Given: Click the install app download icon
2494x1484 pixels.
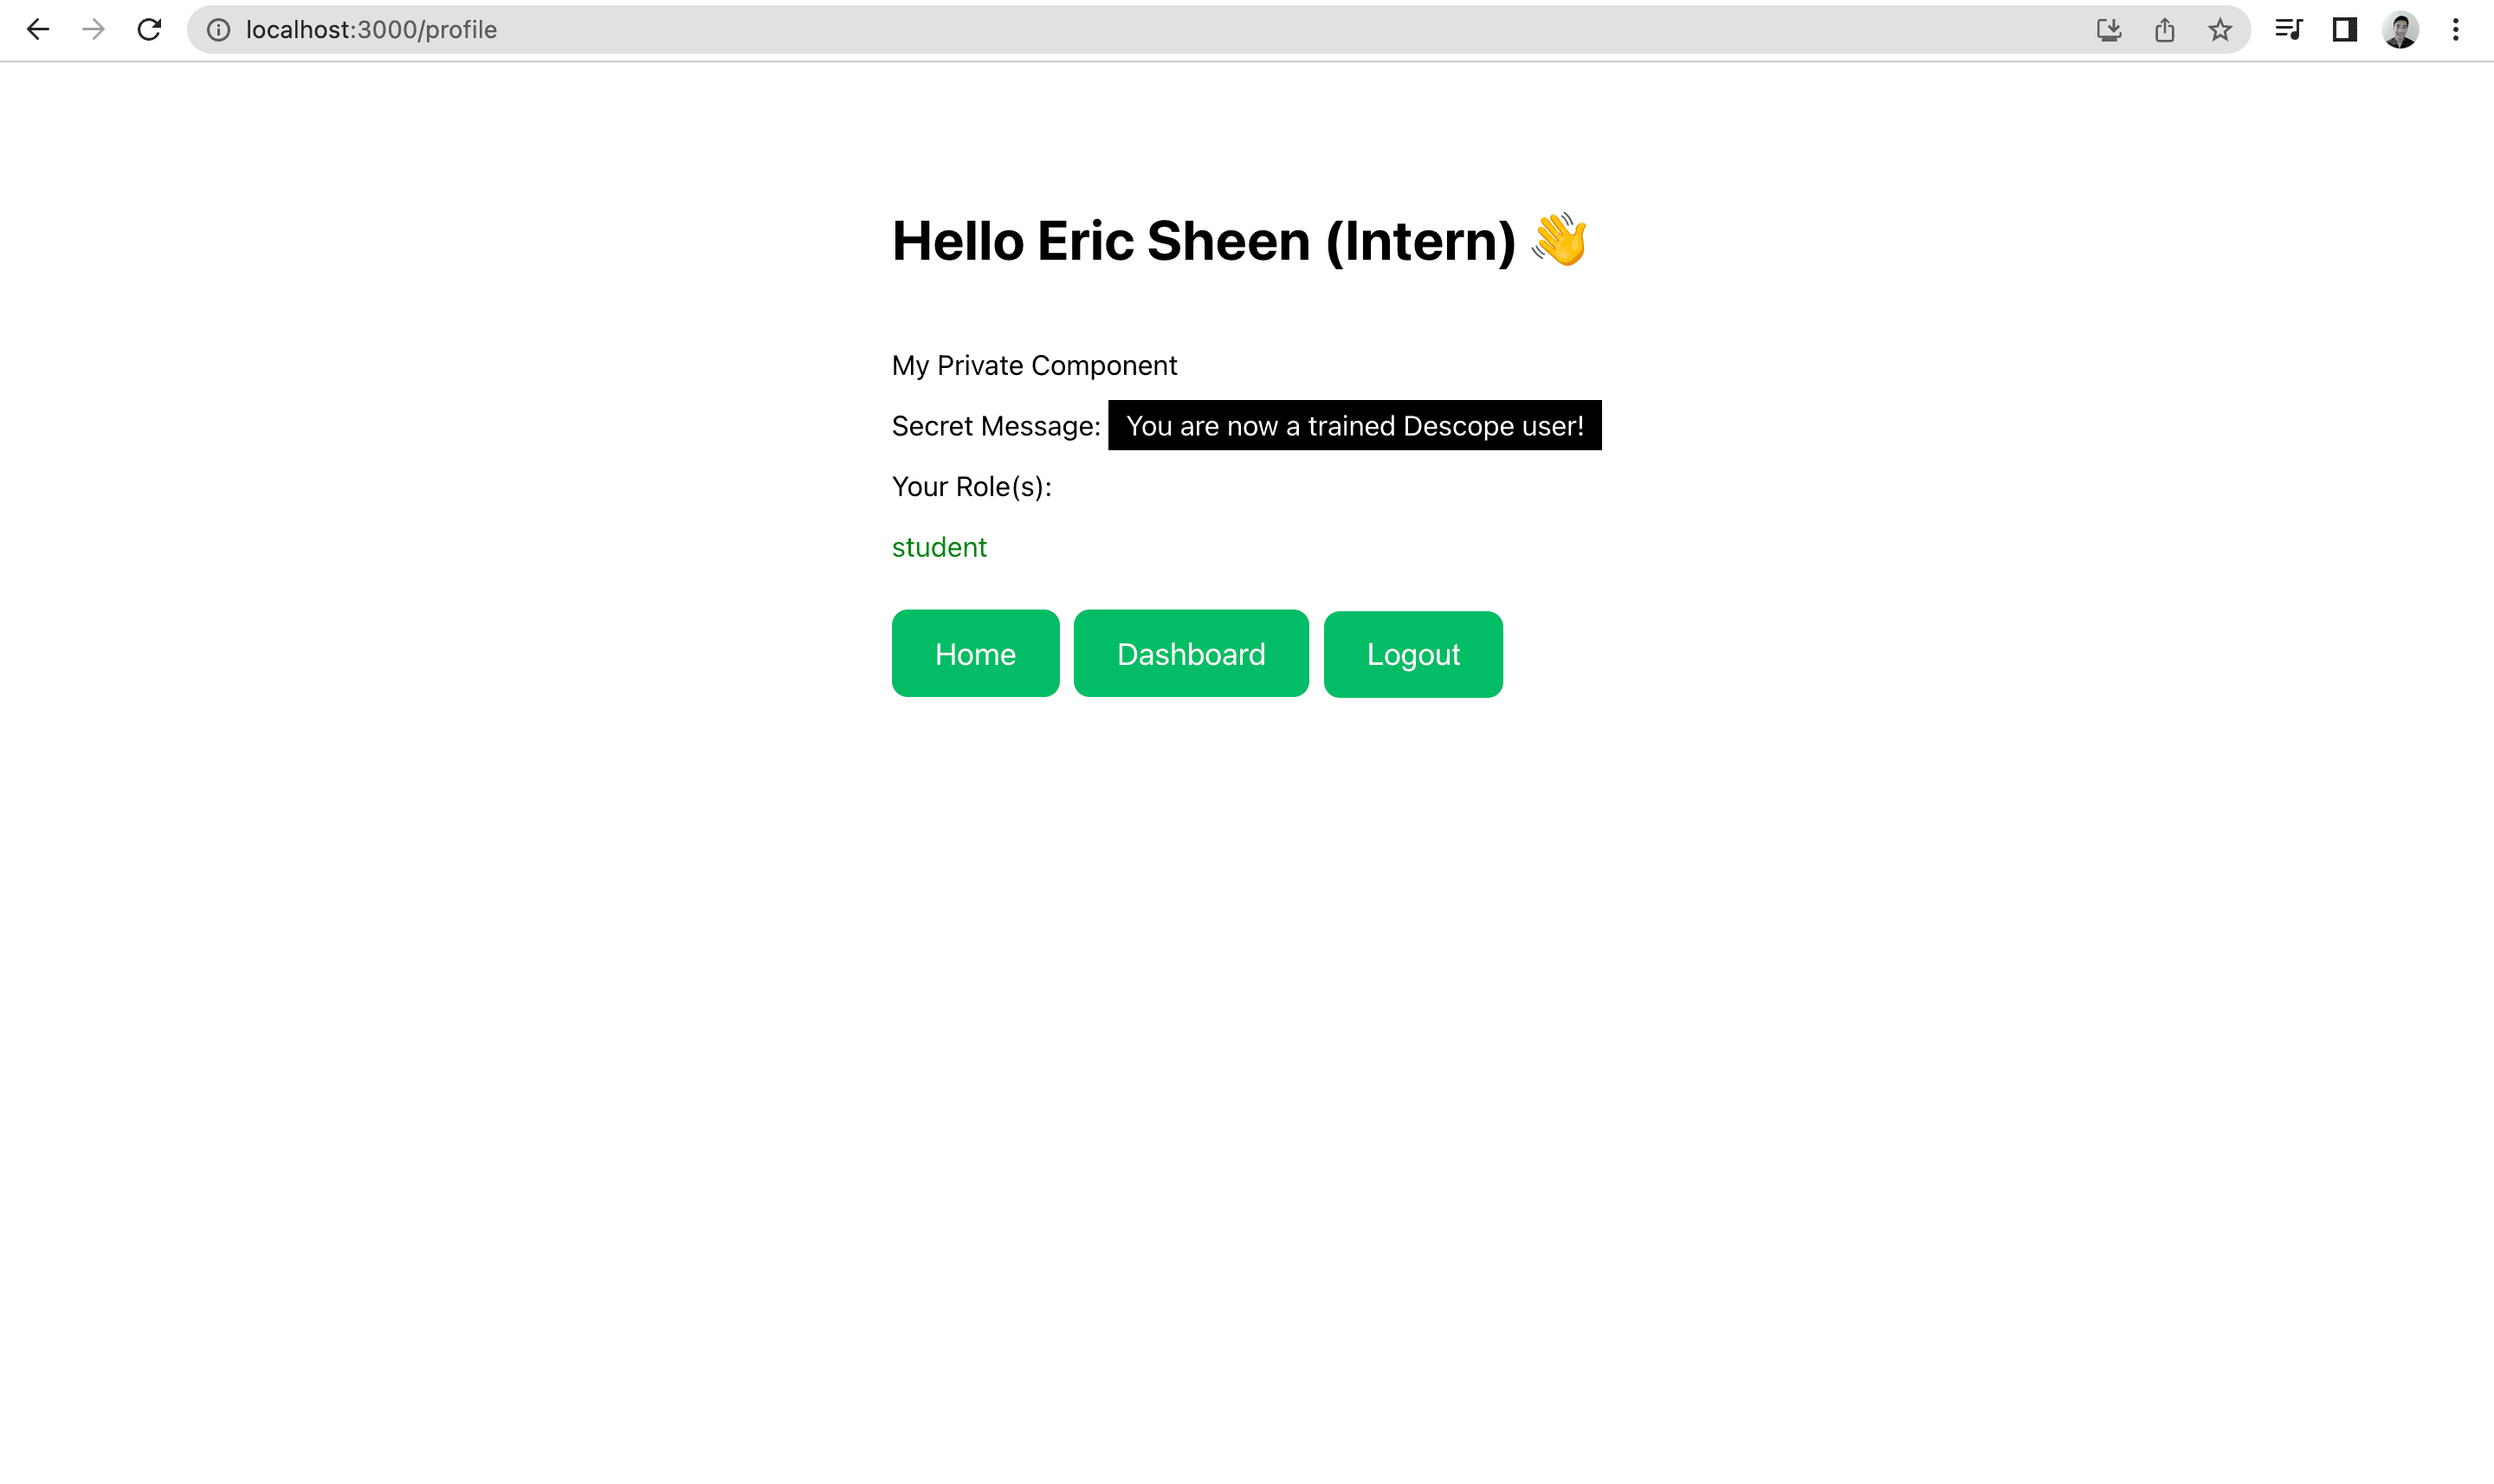Looking at the screenshot, I should pyautogui.click(x=2108, y=29).
